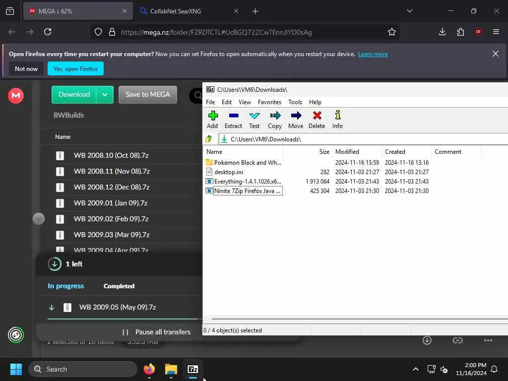
Task: Reload the current MEGA page
Action: coord(48,32)
